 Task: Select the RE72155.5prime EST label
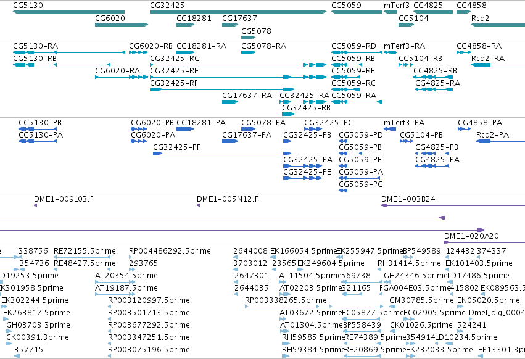[x=85, y=251]
